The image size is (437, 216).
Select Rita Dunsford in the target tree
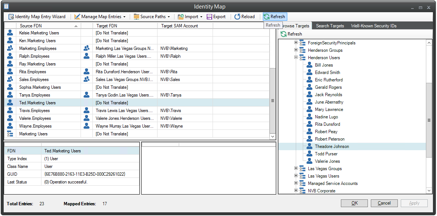point(328,124)
